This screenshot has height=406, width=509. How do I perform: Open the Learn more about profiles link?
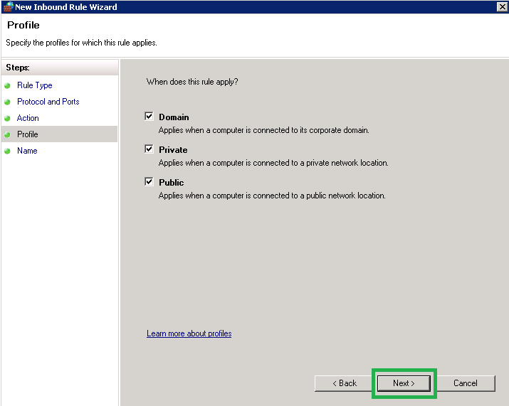coord(189,333)
